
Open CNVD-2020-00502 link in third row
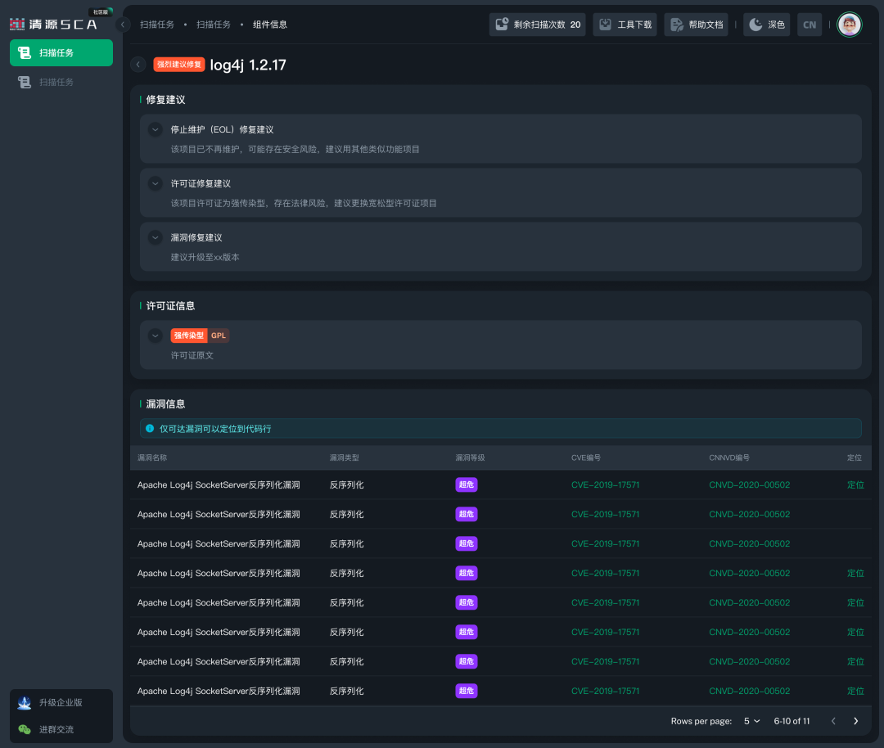coord(749,544)
